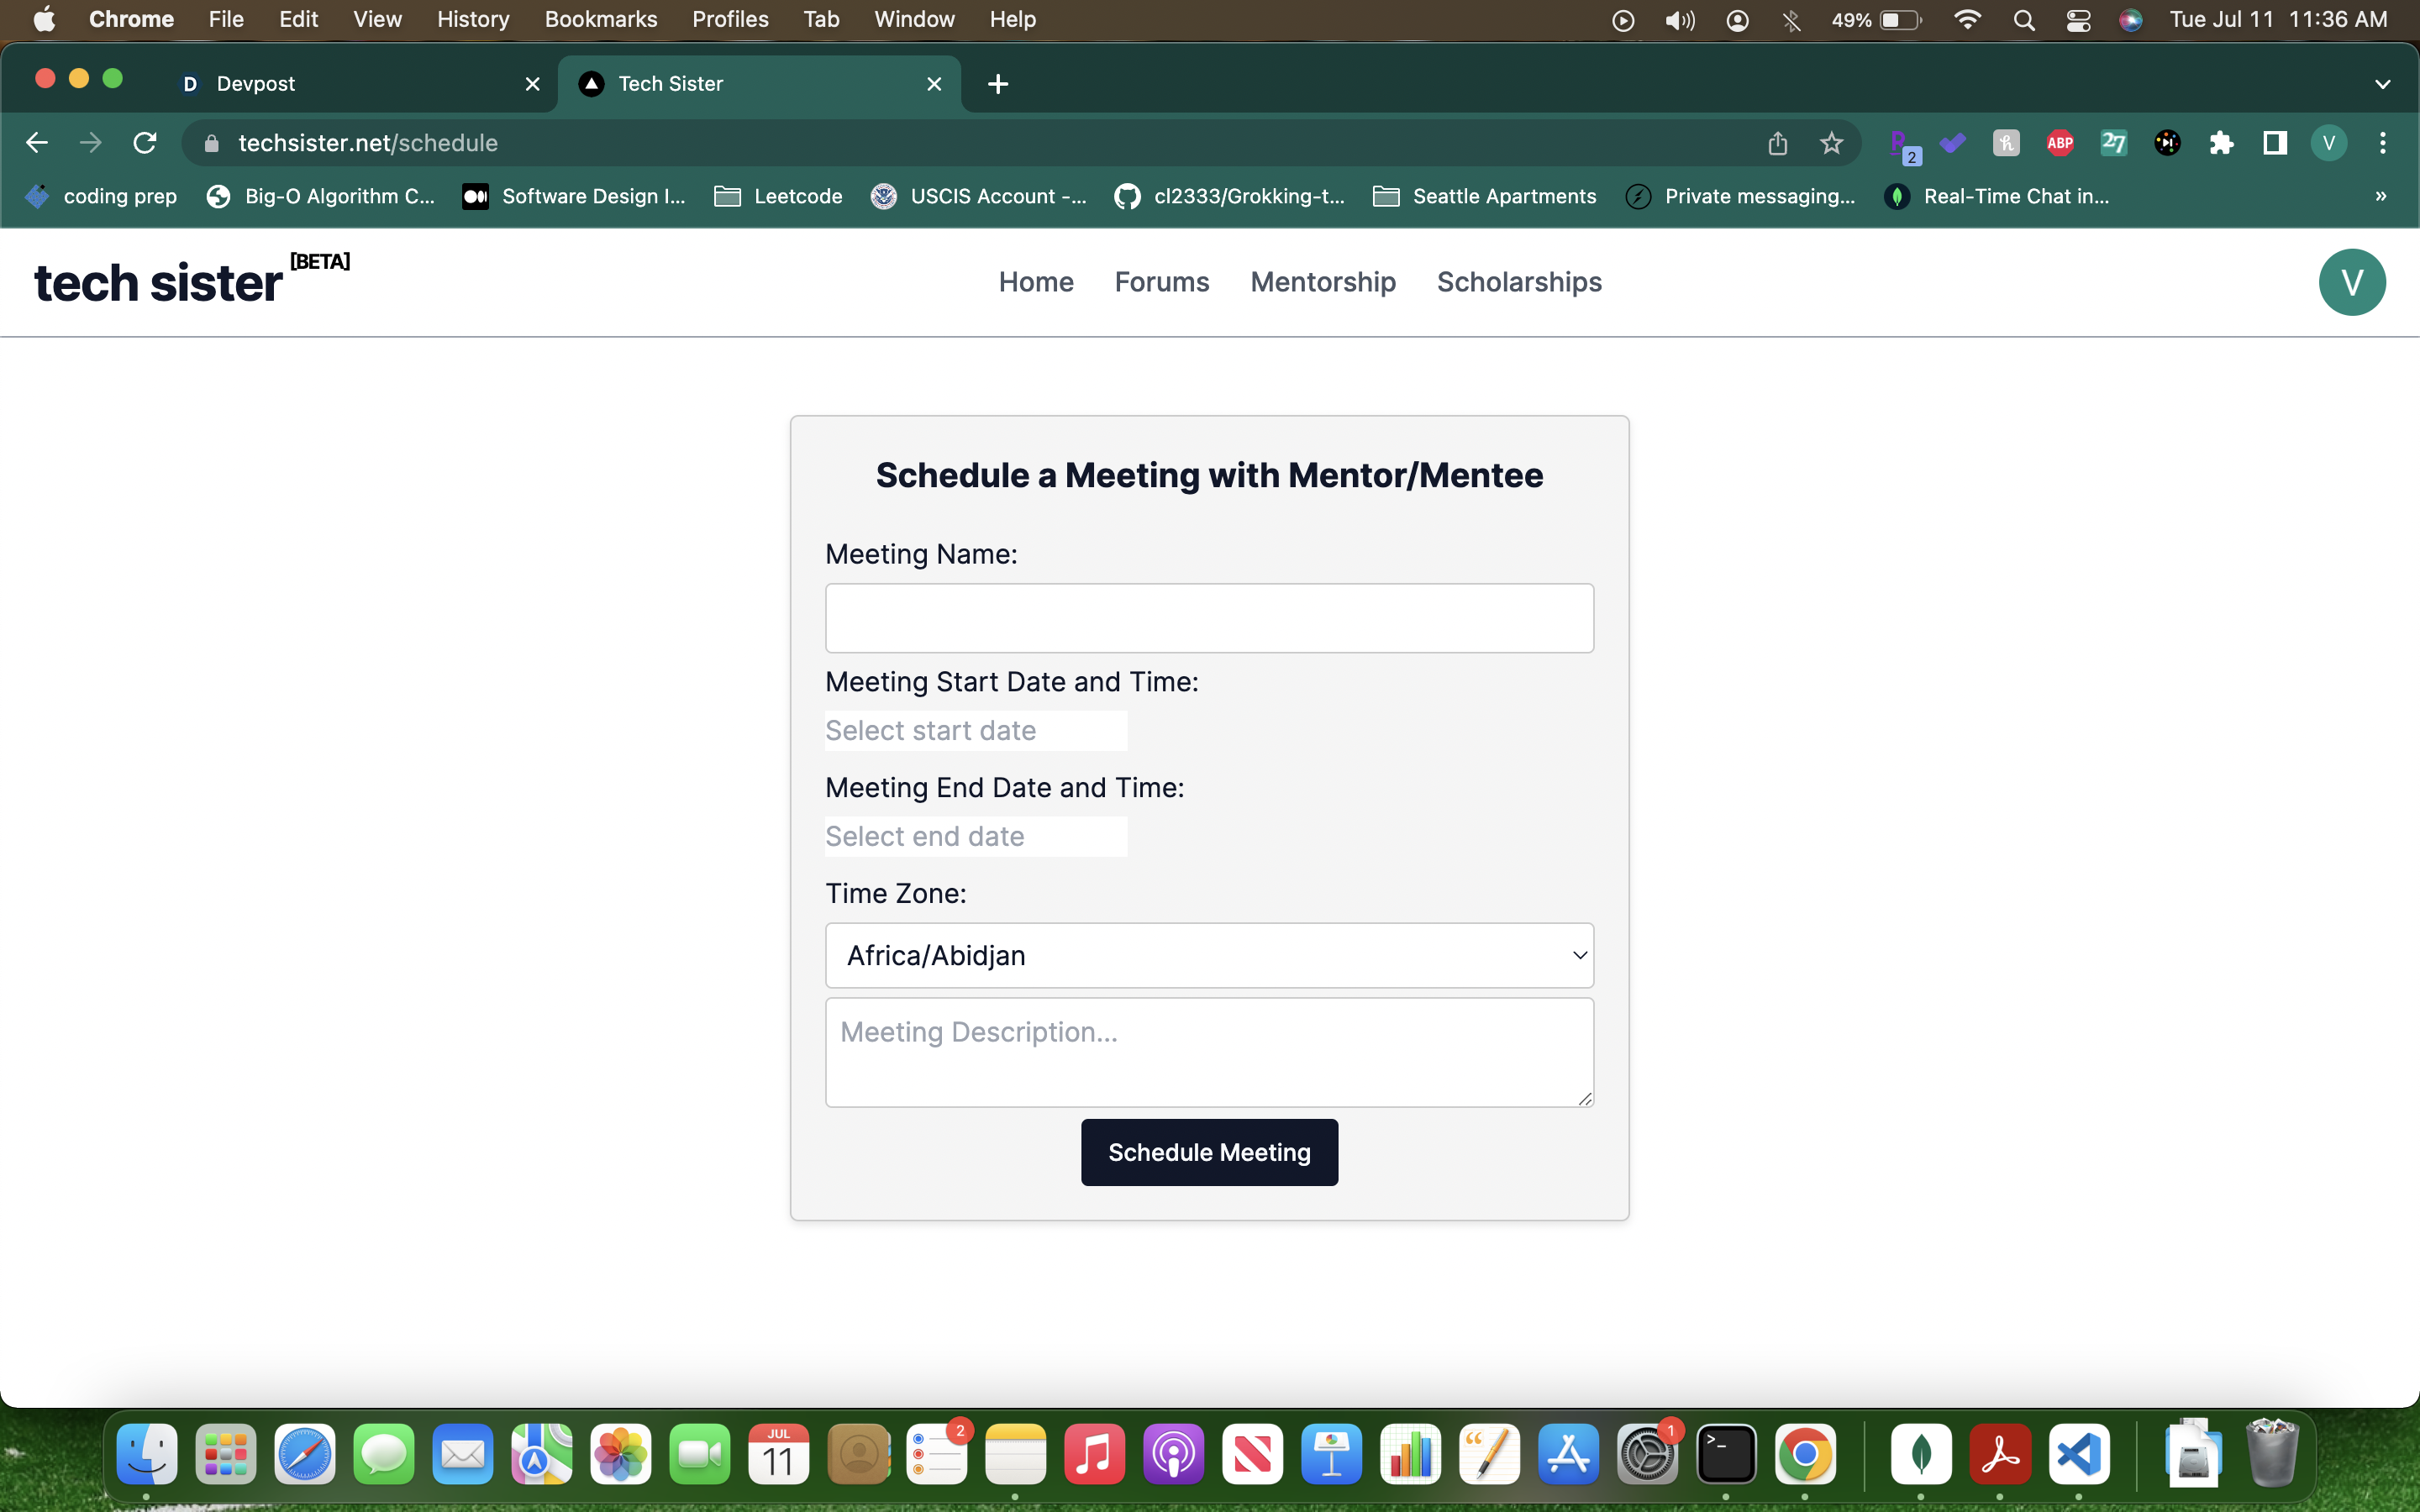Open the Extensions puzzle piece menu
Screen dimensions: 2420x1512
click(x=2221, y=143)
